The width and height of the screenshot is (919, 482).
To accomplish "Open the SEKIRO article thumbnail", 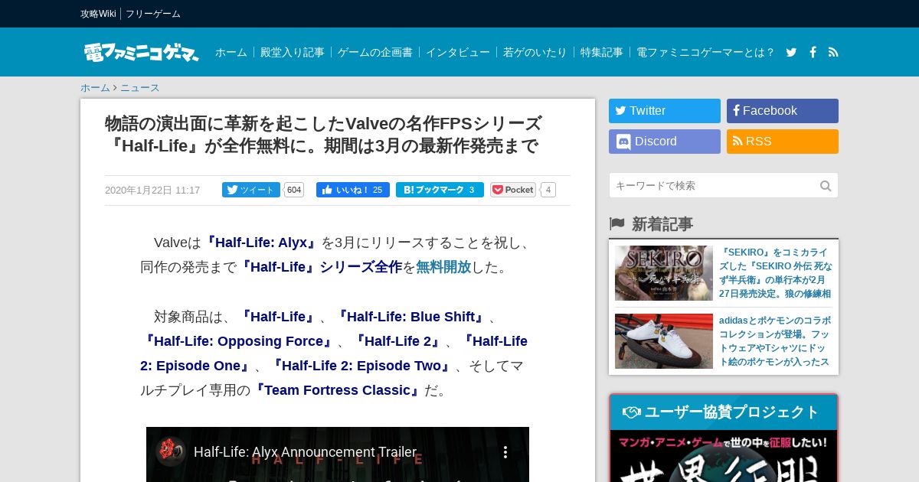I will 664,273.
